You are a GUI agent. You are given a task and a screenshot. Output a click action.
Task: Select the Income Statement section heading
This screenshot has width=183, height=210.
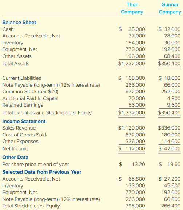click(x=24, y=121)
